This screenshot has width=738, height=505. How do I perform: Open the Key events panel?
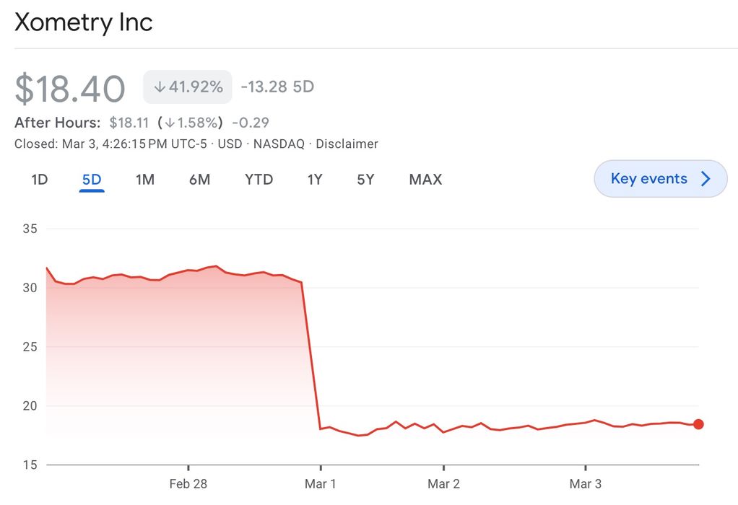pos(649,178)
